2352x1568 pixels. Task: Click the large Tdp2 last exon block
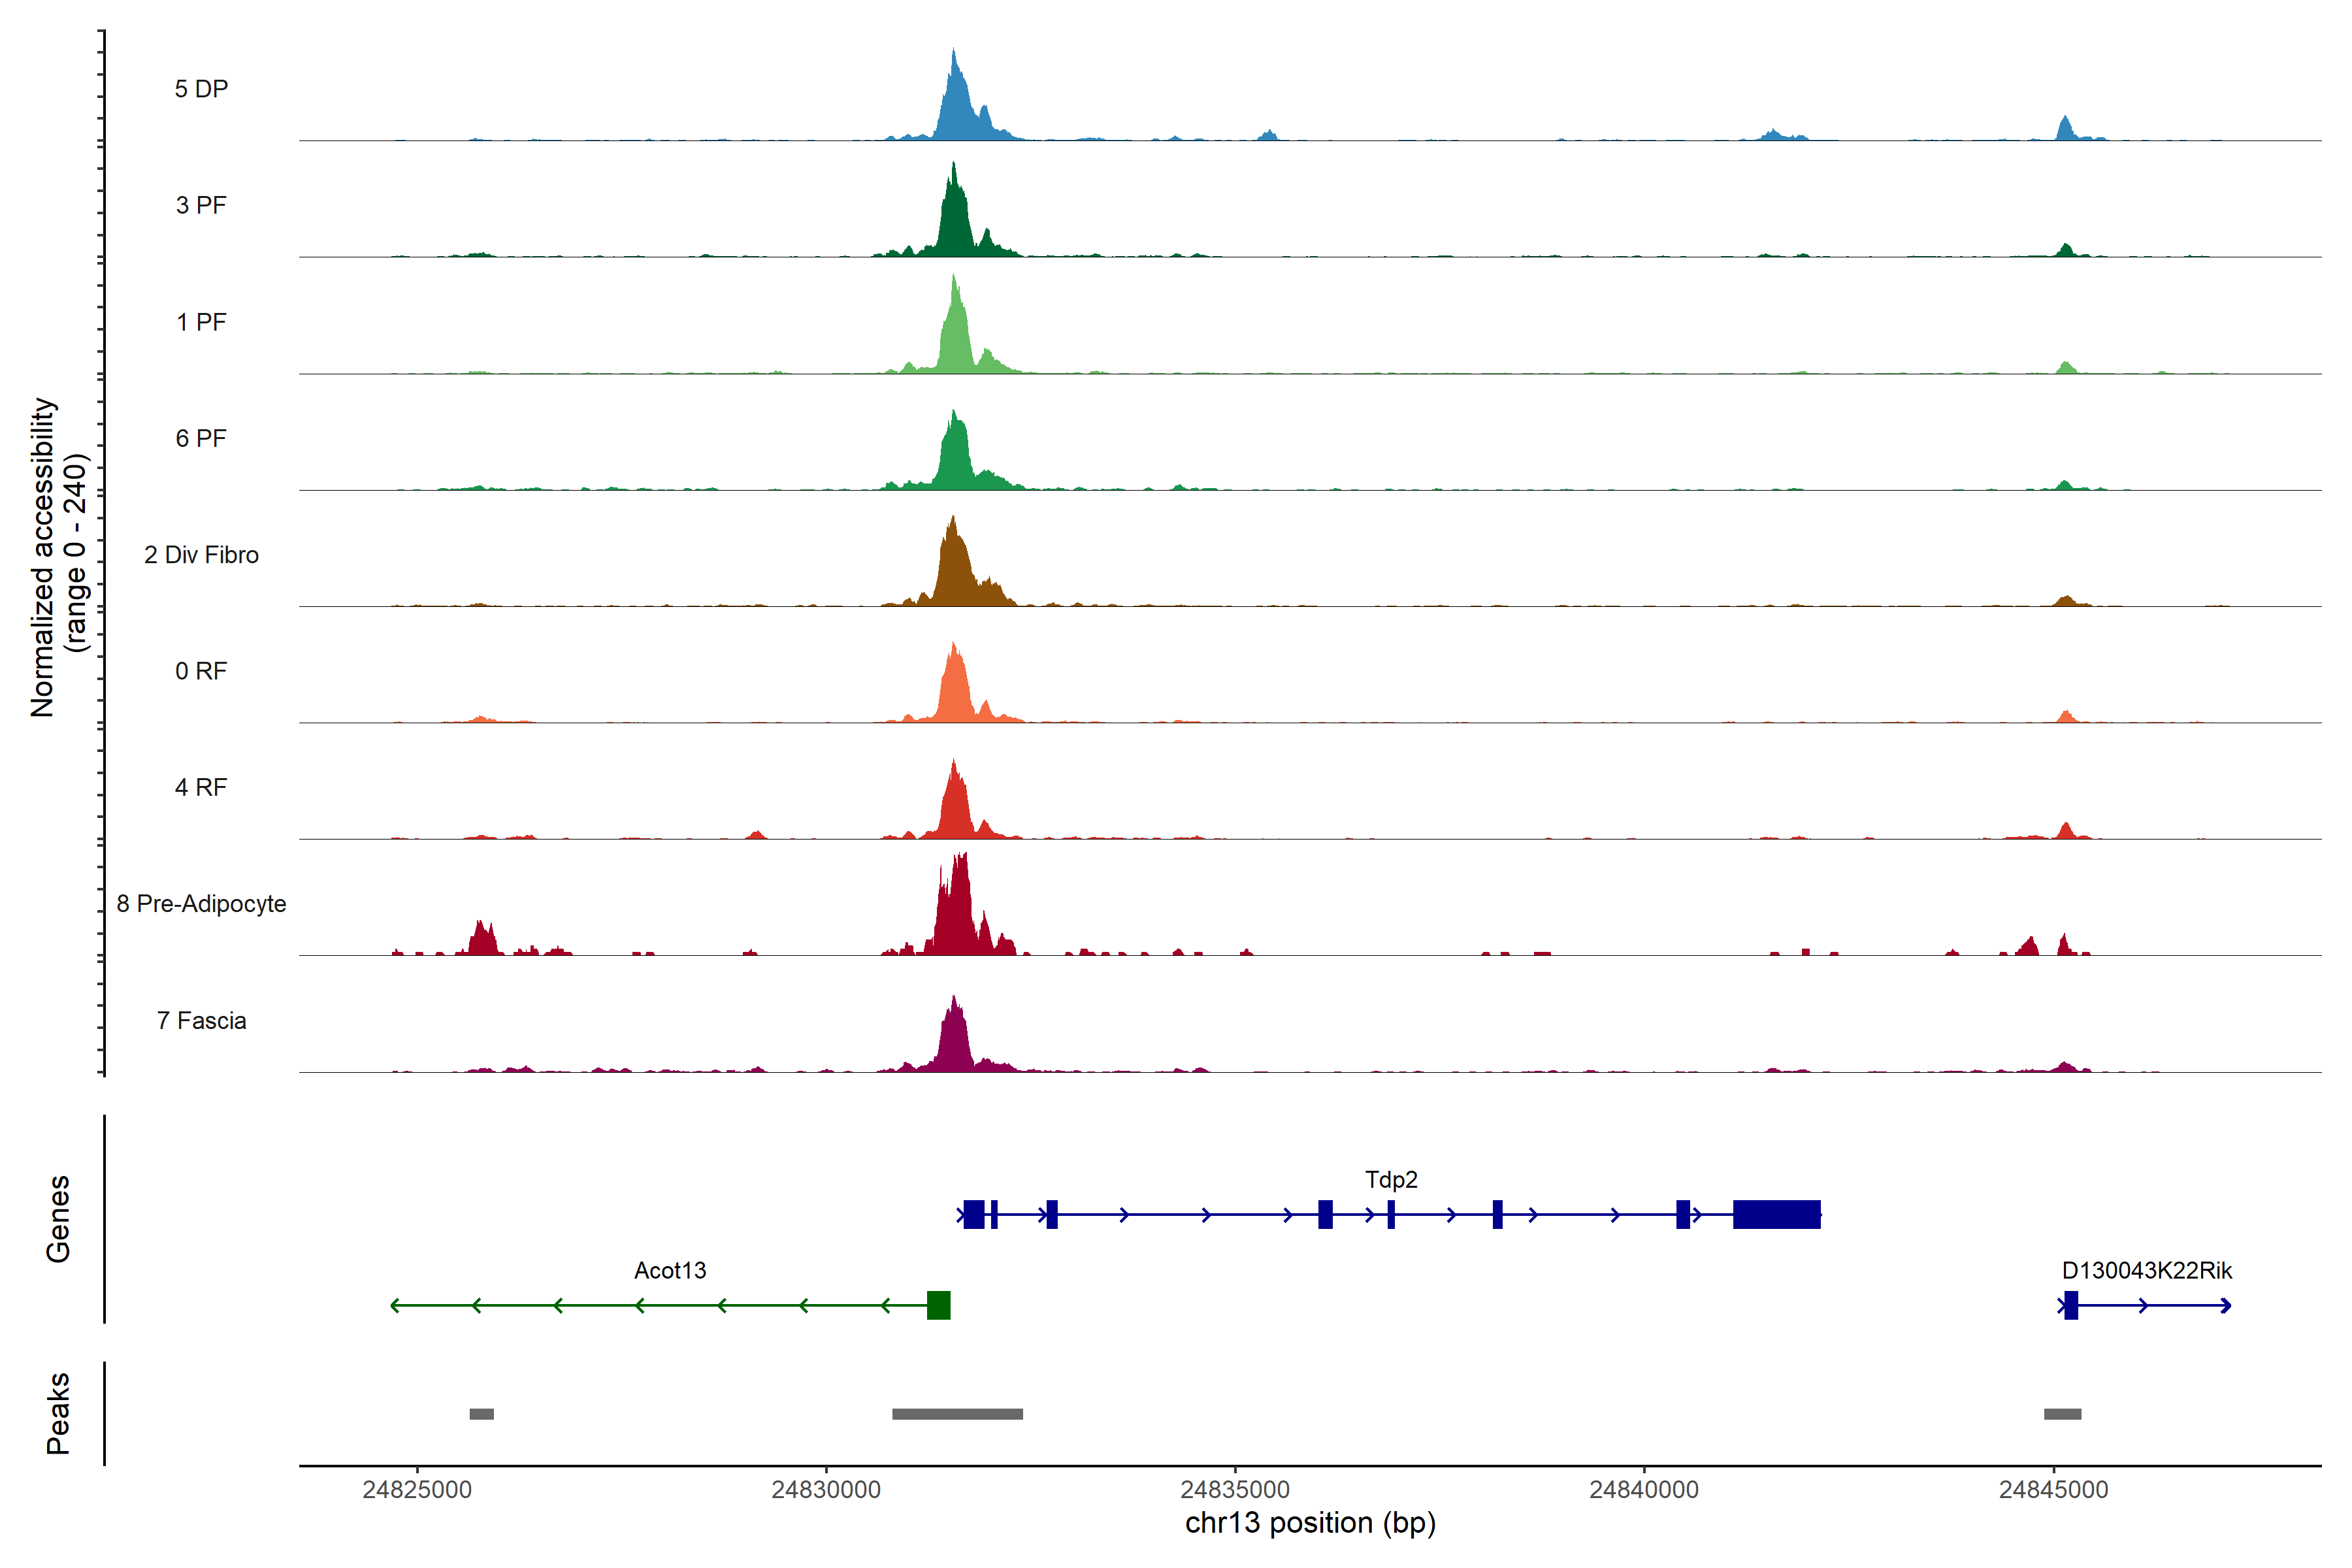pyautogui.click(x=1776, y=1214)
